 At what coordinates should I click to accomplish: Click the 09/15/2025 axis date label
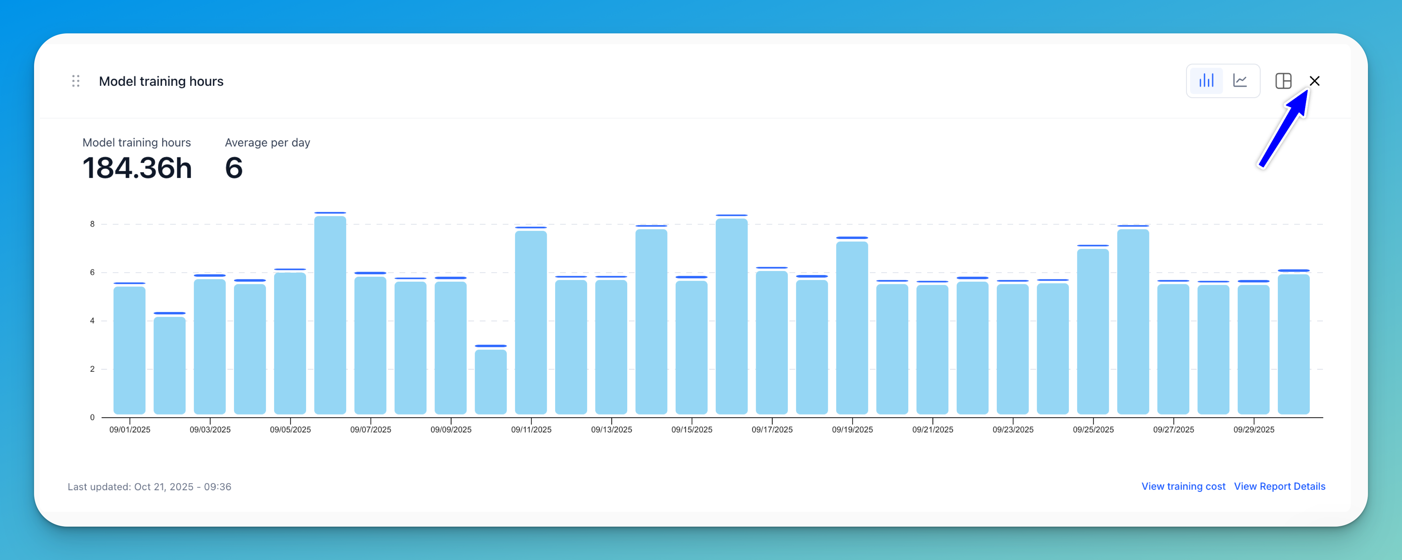coord(691,430)
